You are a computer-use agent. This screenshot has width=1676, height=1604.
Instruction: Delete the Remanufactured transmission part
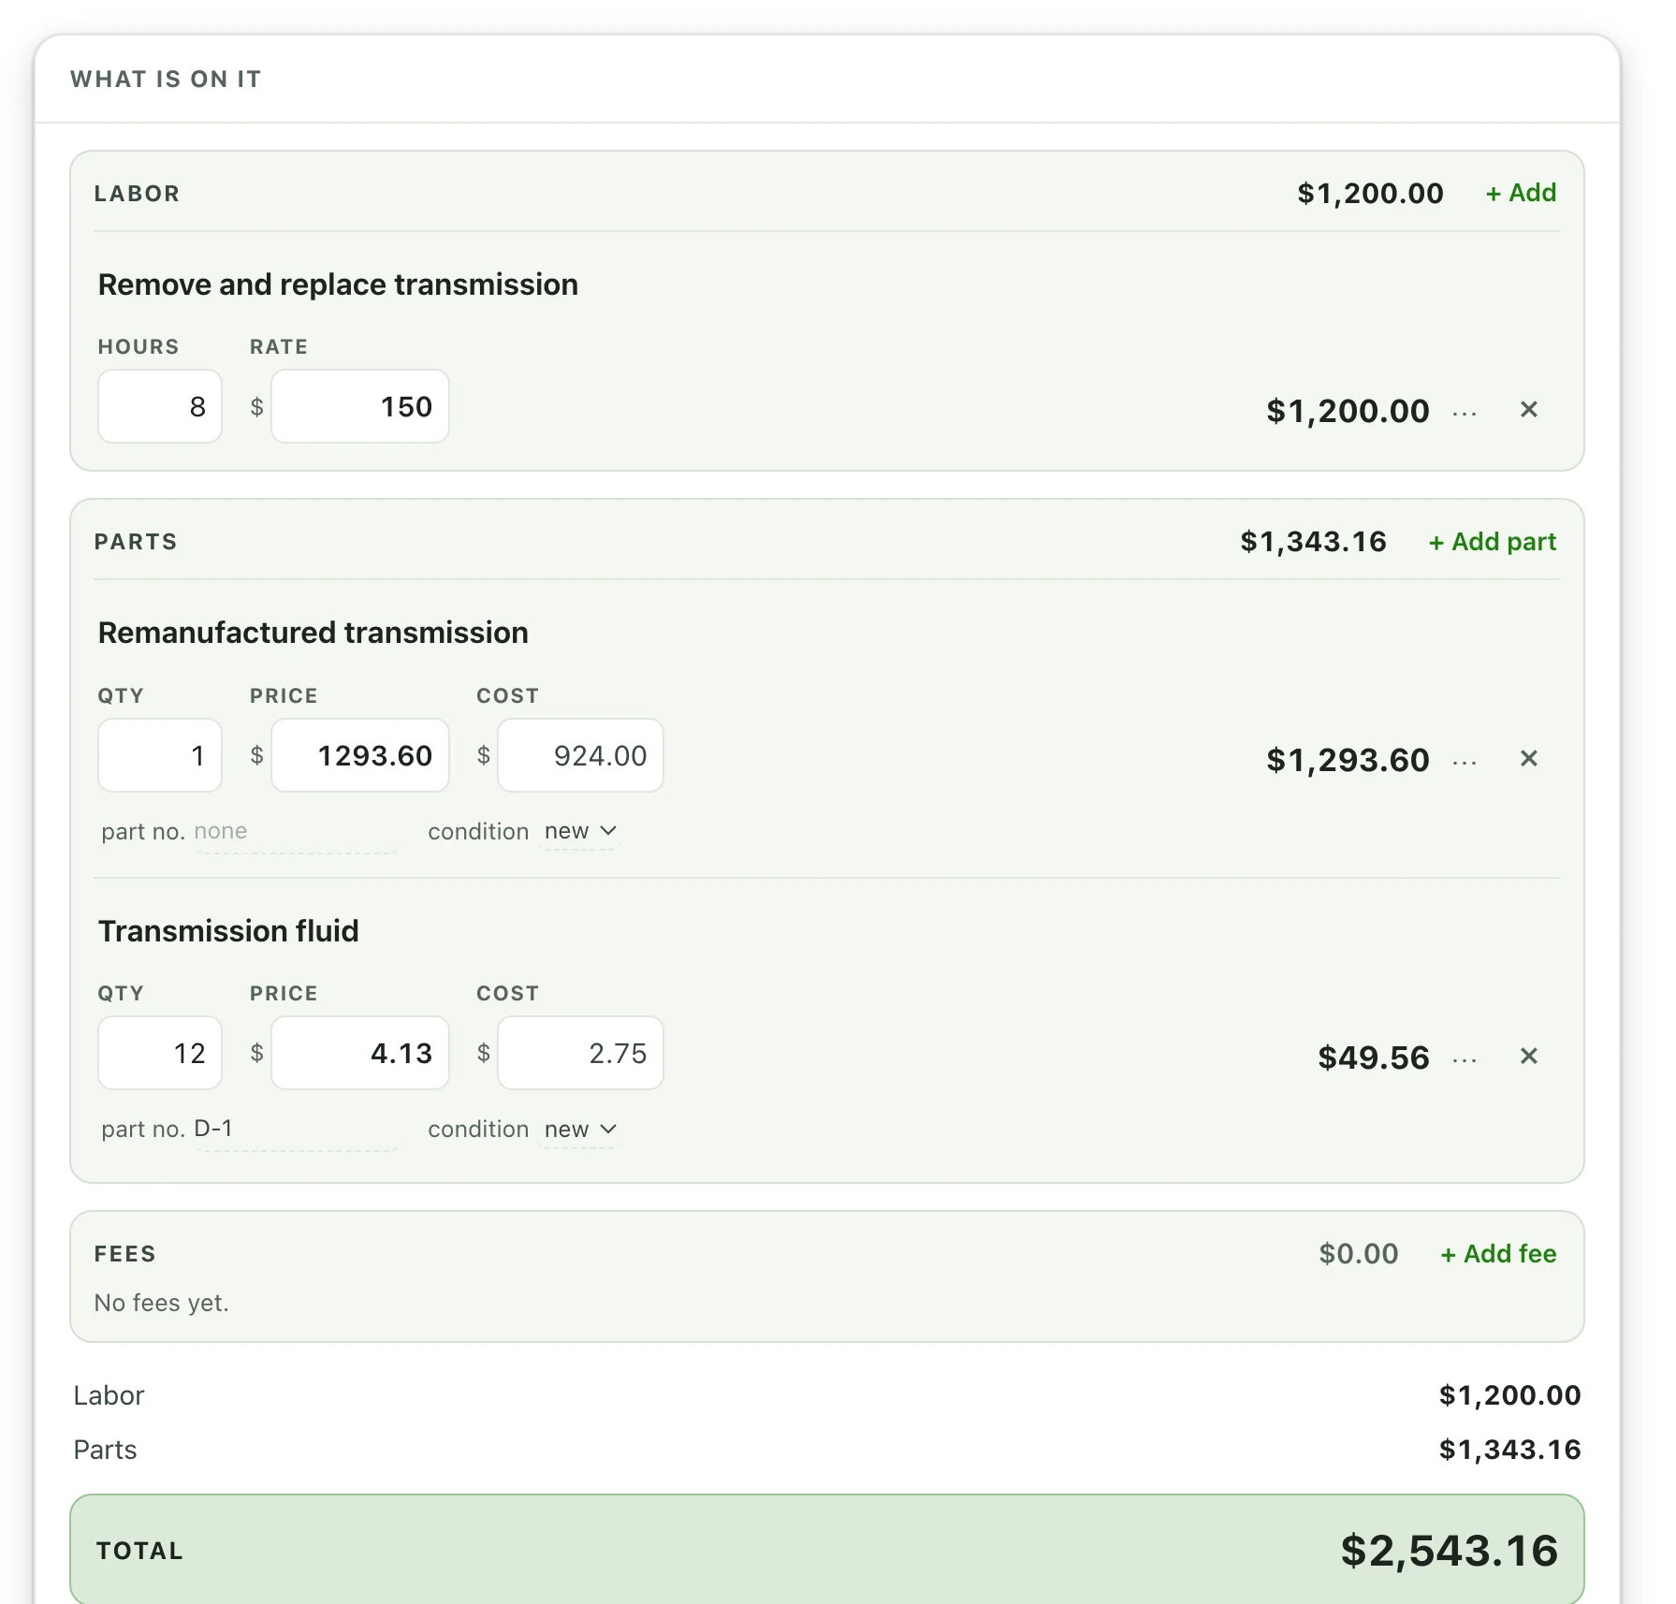pos(1528,759)
